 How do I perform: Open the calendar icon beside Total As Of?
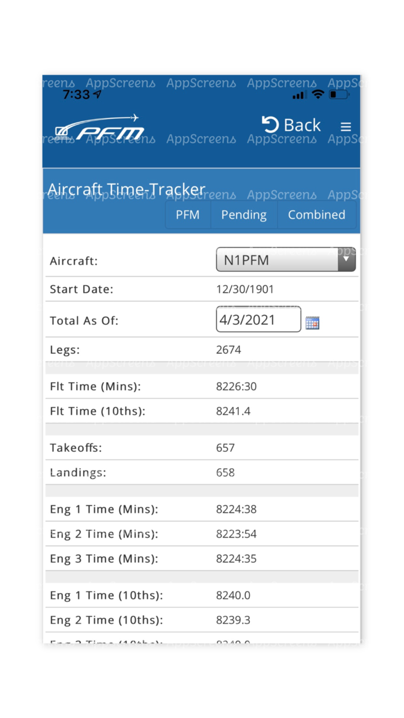(x=312, y=323)
